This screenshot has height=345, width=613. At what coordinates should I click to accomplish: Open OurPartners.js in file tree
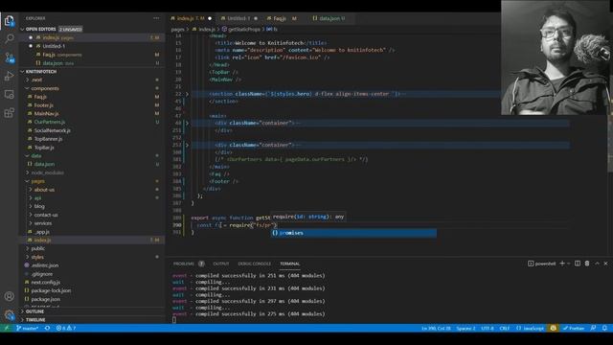pyautogui.click(x=49, y=122)
